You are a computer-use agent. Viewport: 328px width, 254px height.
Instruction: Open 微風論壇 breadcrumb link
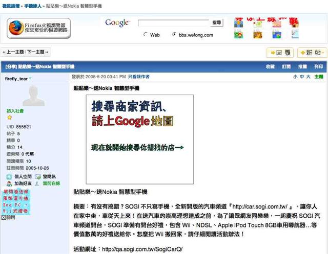coord(11,6)
